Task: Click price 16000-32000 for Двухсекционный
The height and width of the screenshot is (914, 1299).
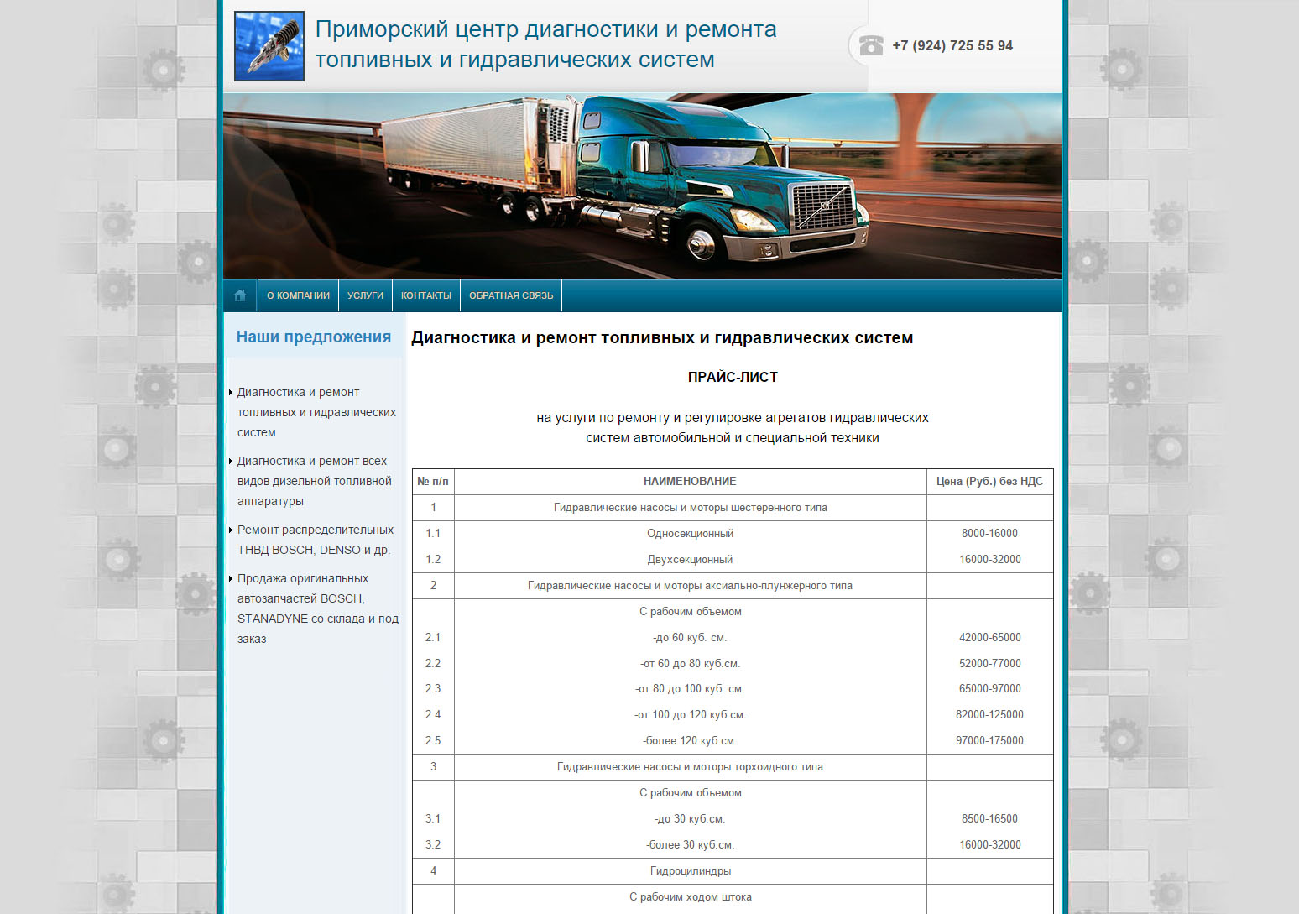Action: coord(990,559)
